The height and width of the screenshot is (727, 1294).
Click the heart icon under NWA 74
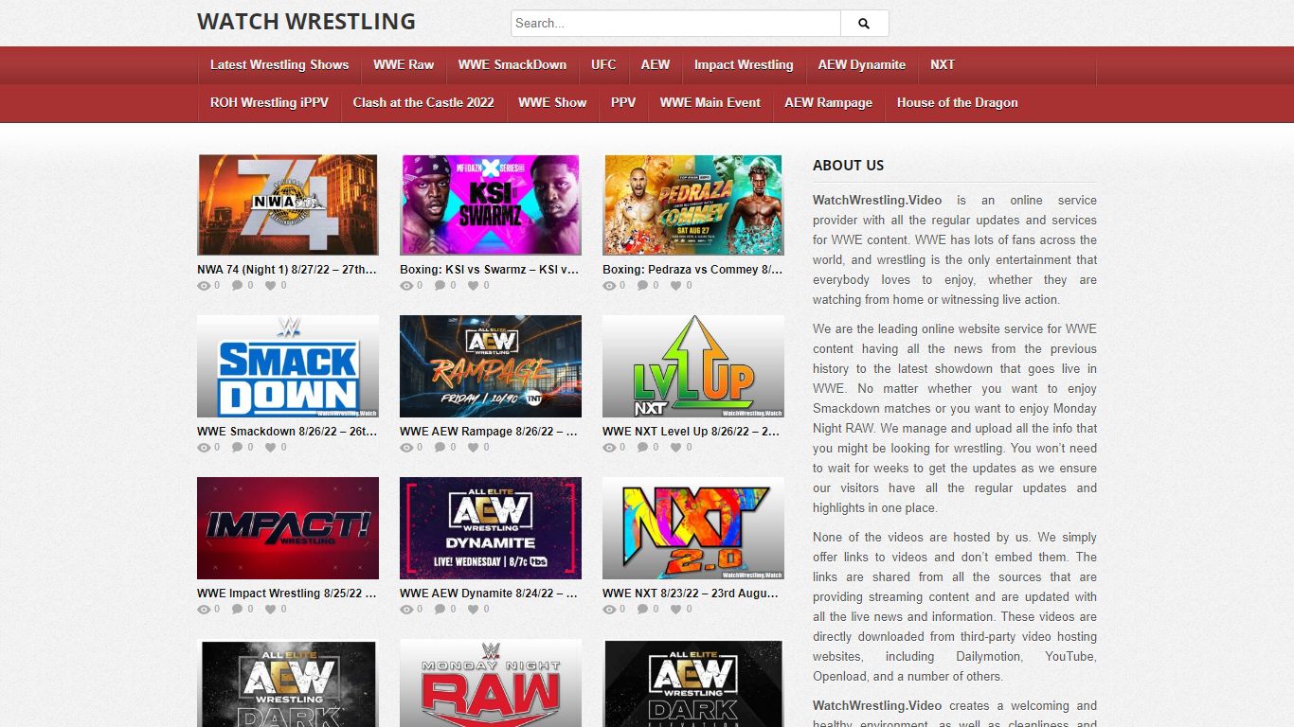pos(271,285)
